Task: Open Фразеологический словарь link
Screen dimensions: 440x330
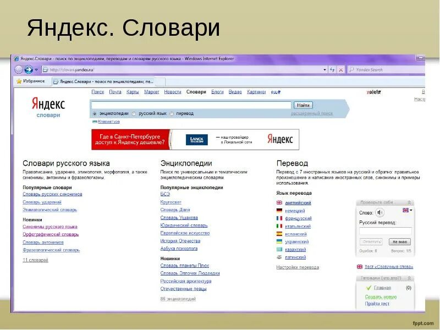Action: [51, 250]
